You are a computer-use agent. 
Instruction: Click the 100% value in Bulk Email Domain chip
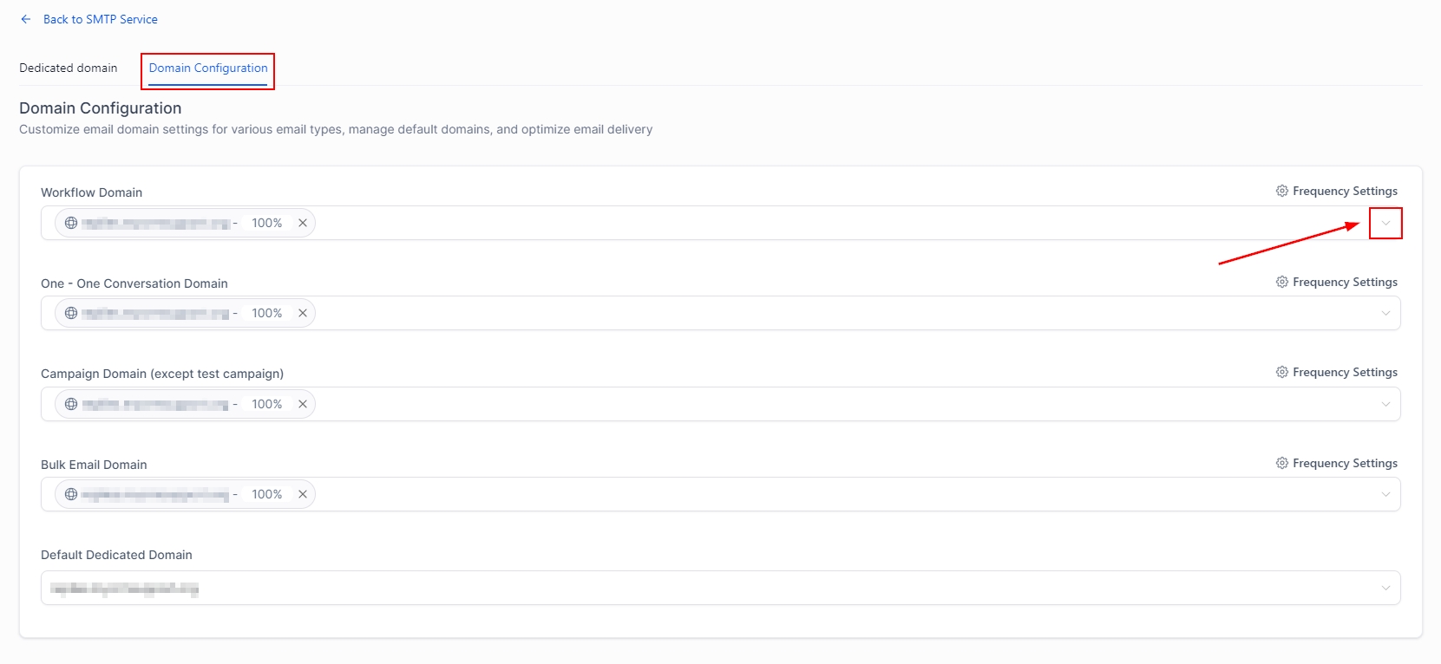(267, 494)
